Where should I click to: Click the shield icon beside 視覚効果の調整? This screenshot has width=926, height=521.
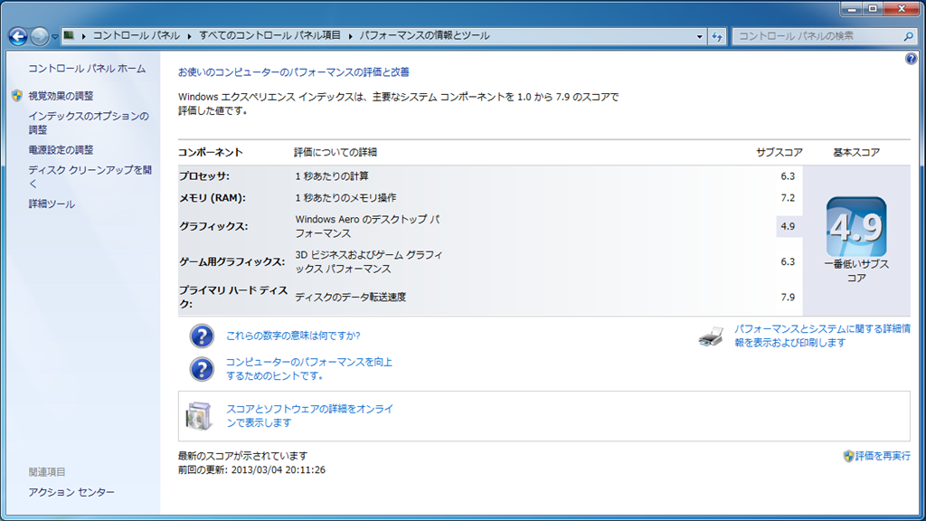[17, 96]
